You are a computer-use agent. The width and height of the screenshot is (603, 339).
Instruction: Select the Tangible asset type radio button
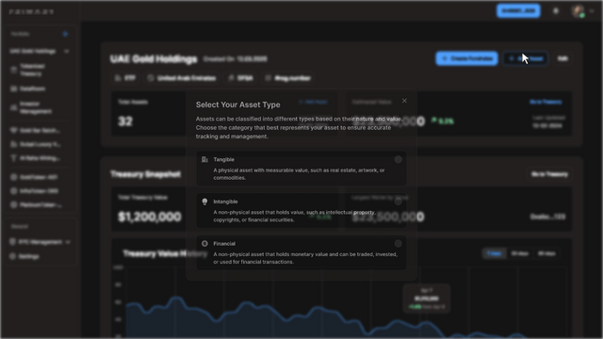click(x=398, y=159)
